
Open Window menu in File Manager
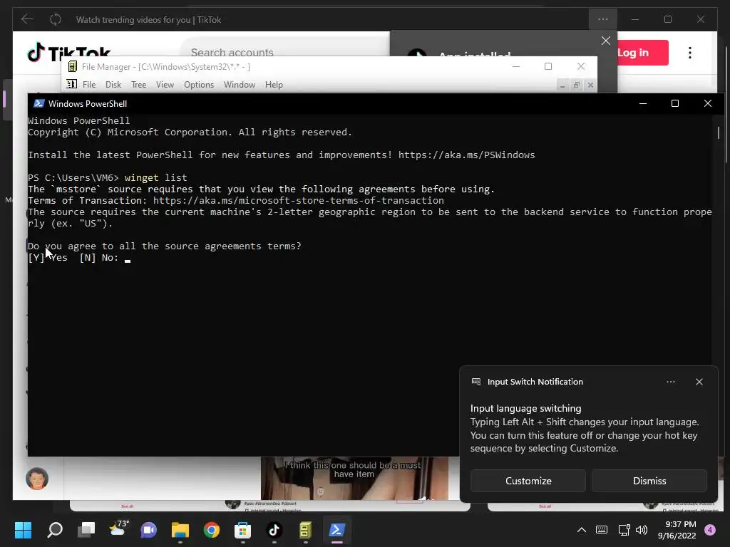point(240,85)
